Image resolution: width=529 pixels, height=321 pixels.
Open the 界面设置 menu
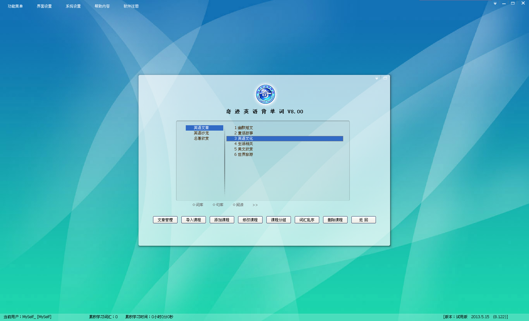point(44,6)
